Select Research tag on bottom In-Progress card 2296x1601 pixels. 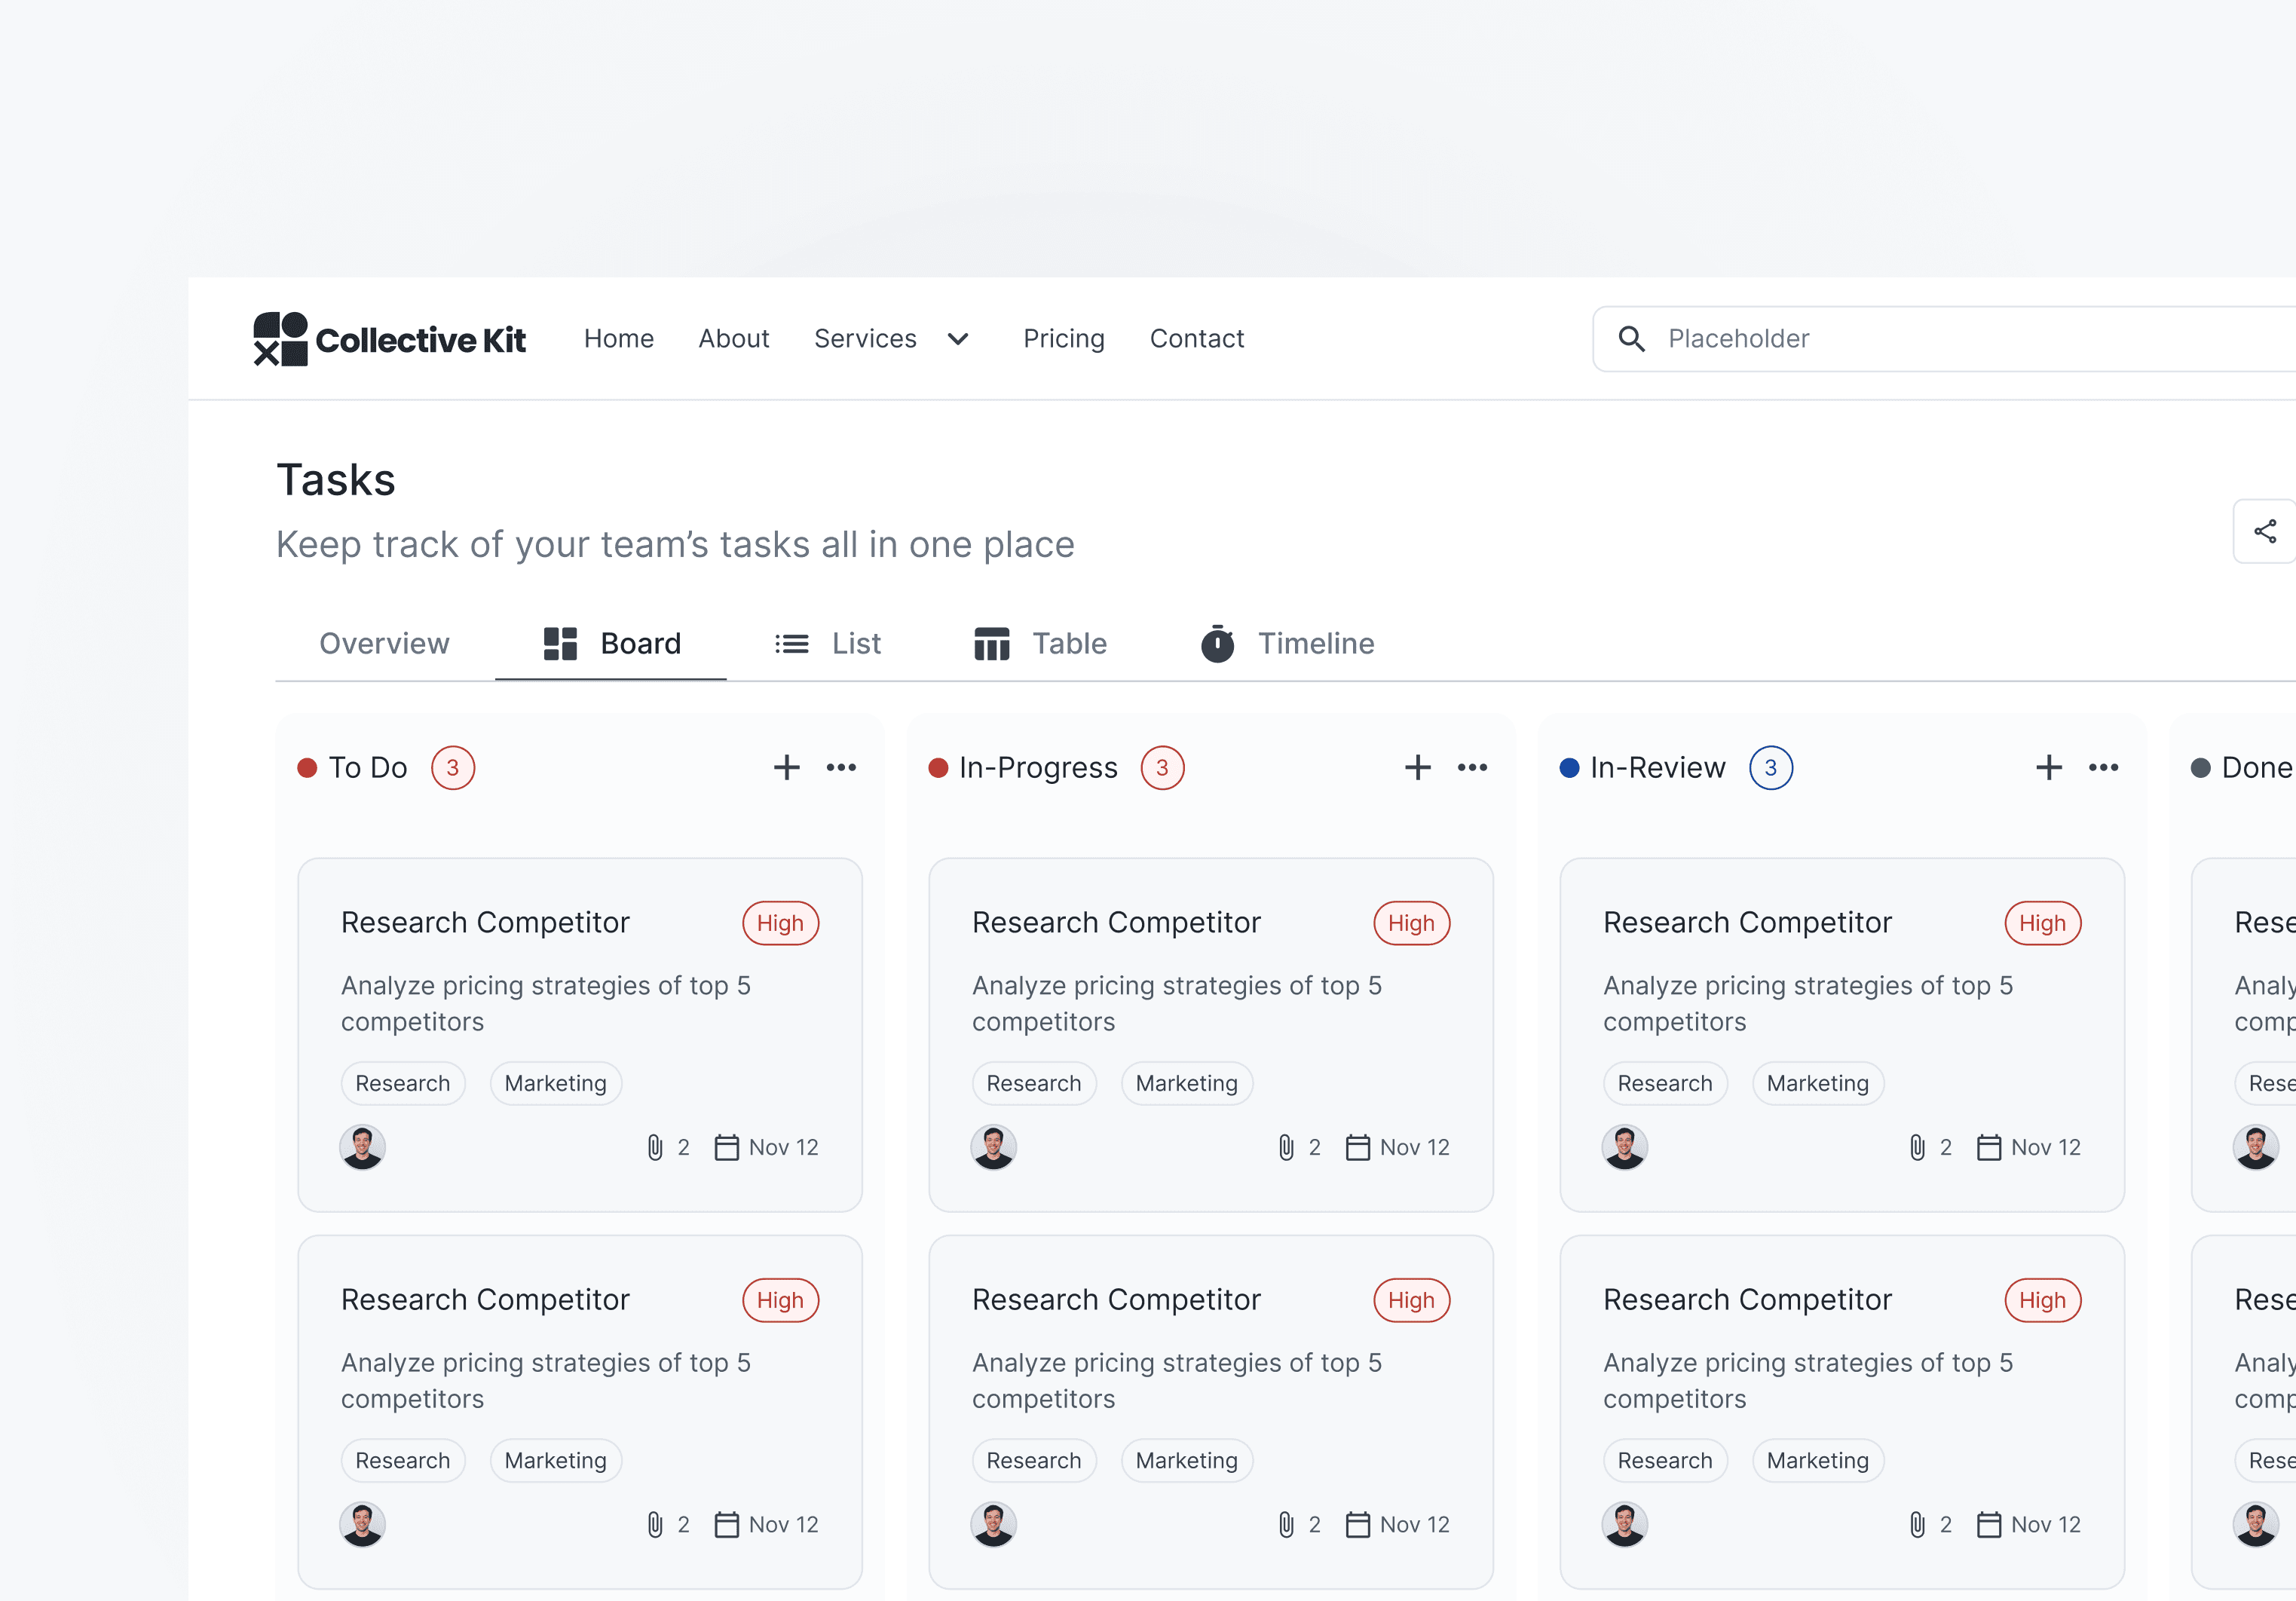coord(1034,1461)
